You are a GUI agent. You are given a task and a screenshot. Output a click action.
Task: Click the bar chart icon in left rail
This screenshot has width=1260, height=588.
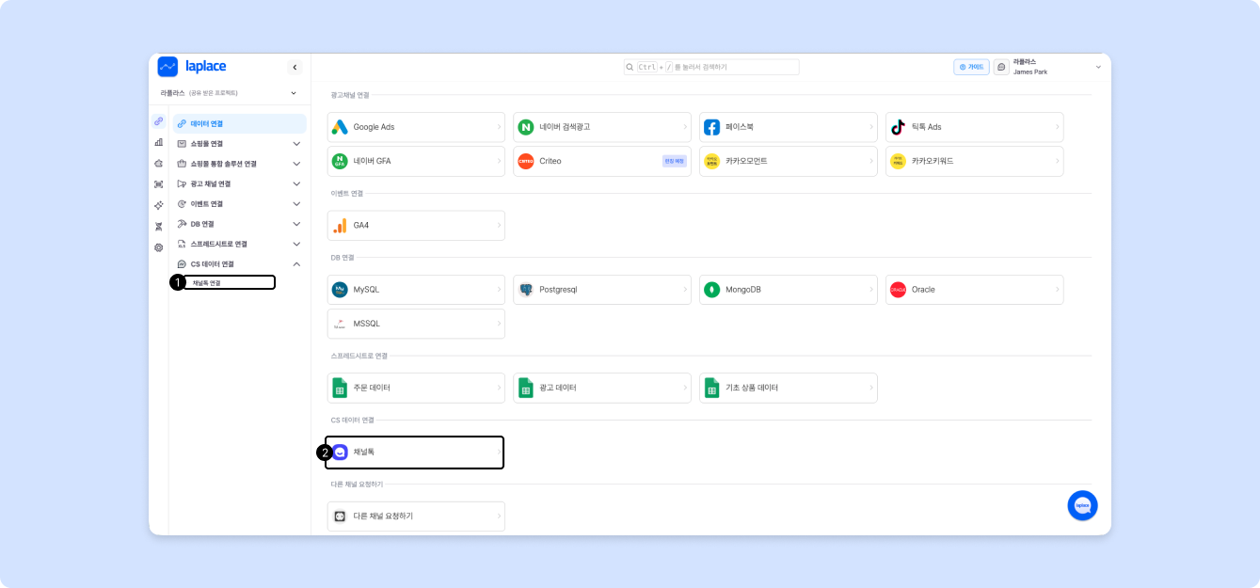[x=158, y=142]
